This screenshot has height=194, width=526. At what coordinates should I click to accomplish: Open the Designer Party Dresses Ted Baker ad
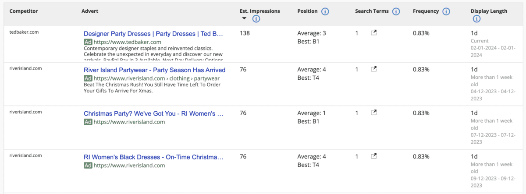pyautogui.click(x=153, y=33)
